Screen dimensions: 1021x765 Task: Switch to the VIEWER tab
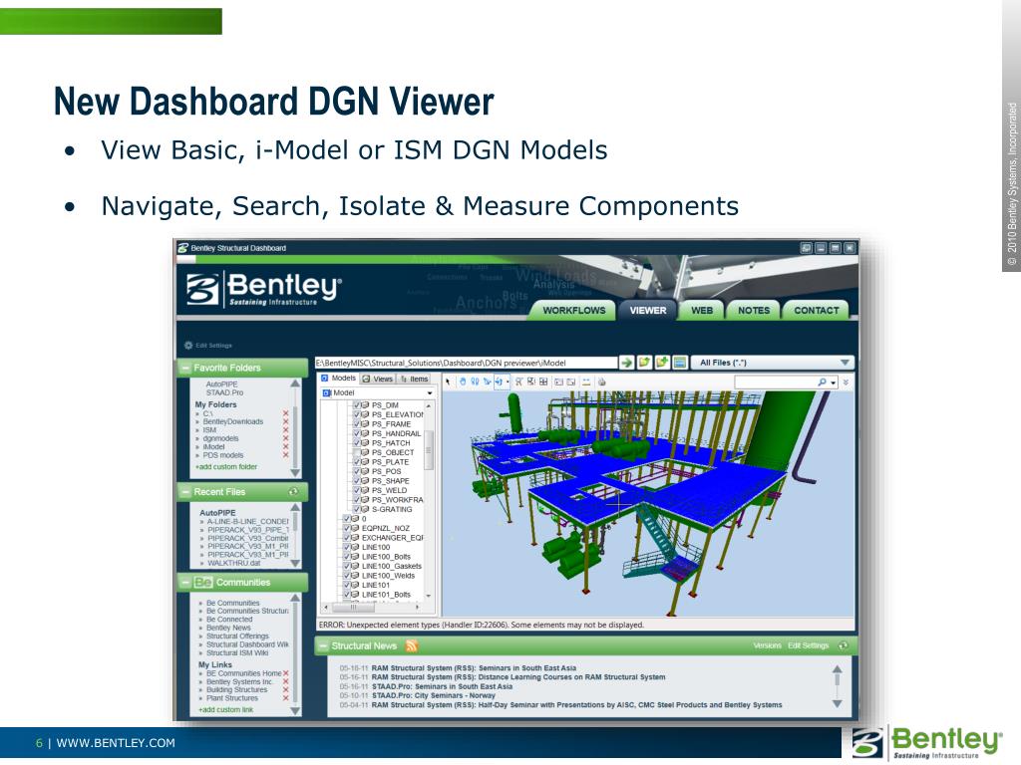click(x=648, y=311)
